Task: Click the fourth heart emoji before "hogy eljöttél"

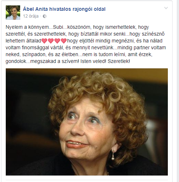Action: [64, 41]
